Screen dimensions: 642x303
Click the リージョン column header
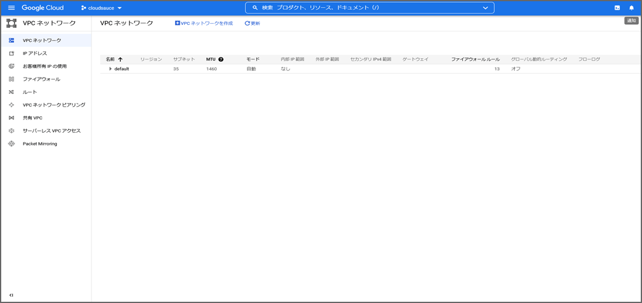[151, 59]
